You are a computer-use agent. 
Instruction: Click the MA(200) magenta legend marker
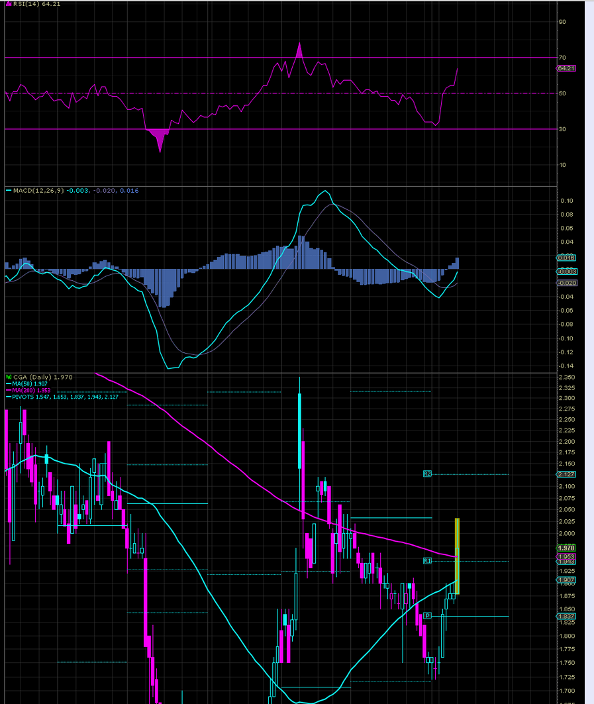[8, 390]
